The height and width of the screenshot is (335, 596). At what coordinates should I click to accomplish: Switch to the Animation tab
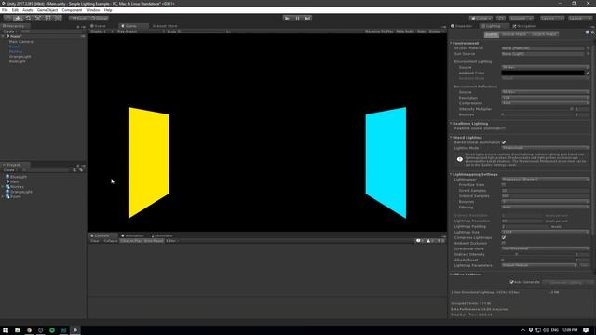(132, 235)
